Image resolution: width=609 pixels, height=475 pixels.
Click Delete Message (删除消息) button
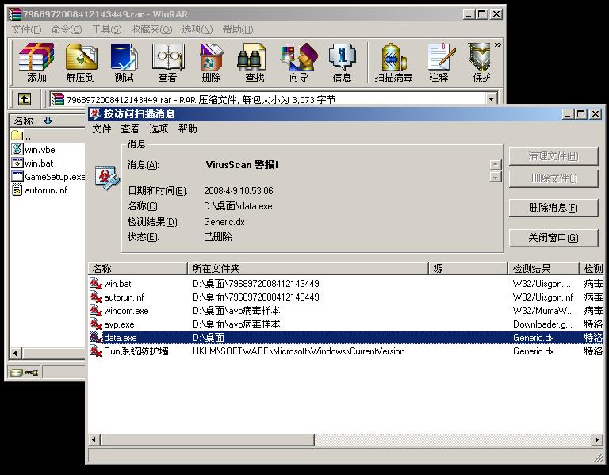[x=553, y=208]
